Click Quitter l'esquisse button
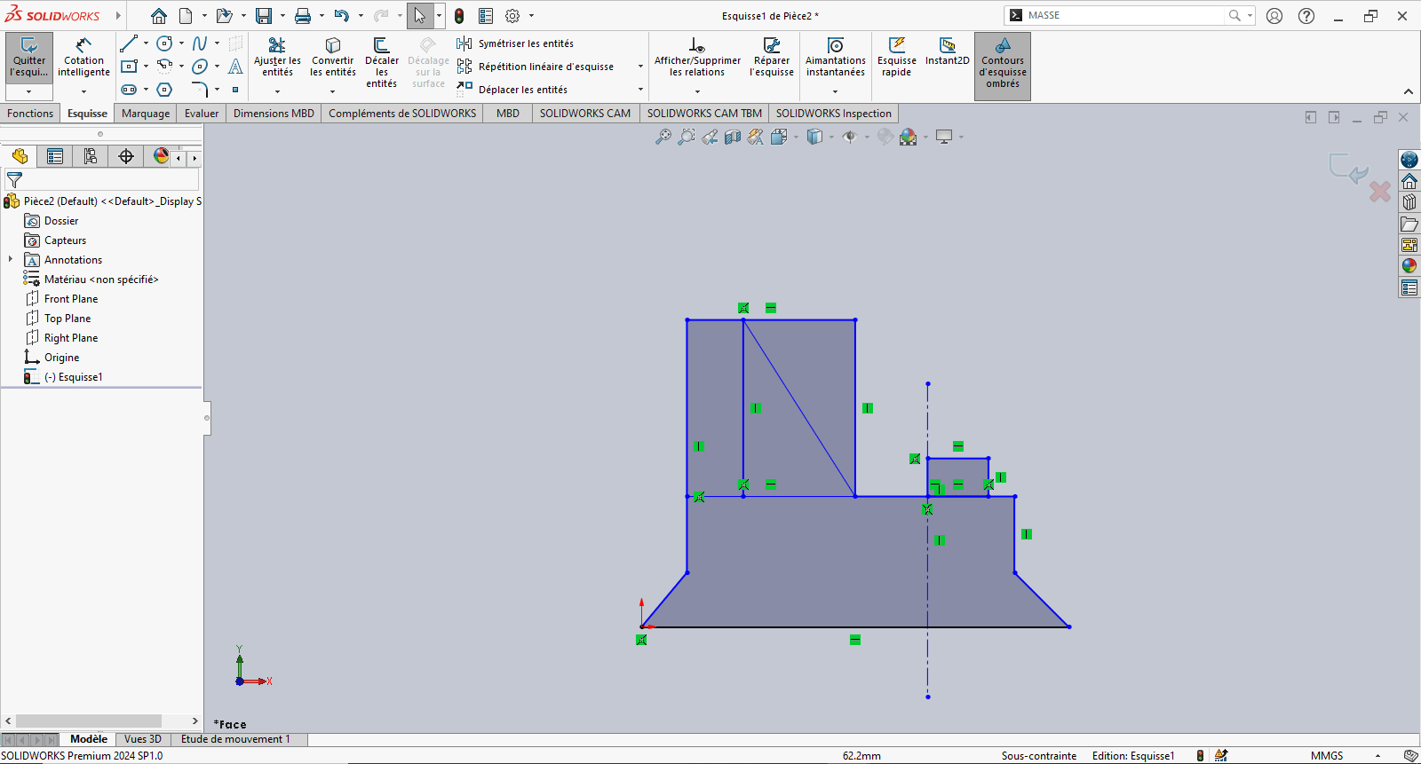The width and height of the screenshot is (1421, 764). [29, 59]
